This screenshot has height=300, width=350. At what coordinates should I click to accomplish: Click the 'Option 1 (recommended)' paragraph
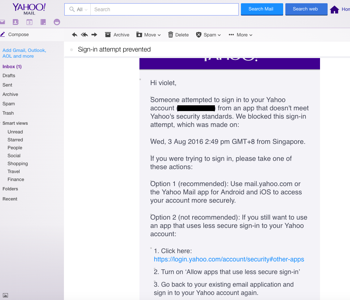226,192
